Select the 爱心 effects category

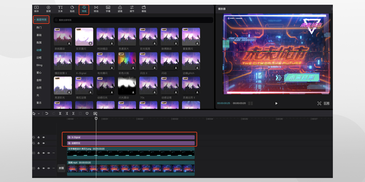(x=39, y=73)
